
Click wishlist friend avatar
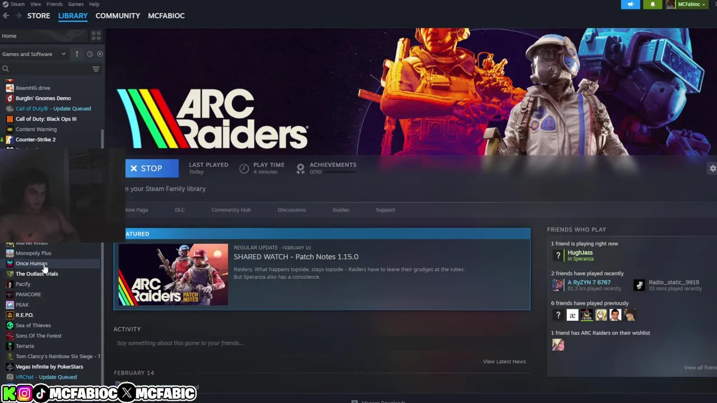(558, 345)
